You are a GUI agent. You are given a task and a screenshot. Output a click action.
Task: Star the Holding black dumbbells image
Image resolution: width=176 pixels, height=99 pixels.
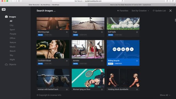[137, 89]
